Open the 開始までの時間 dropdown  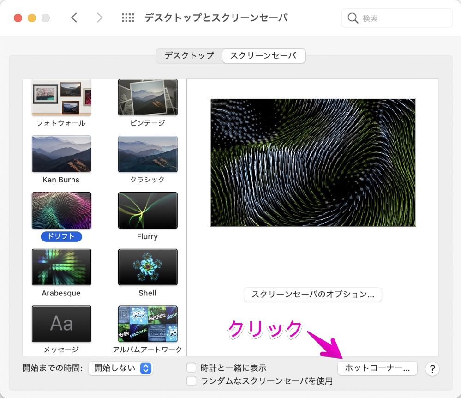pyautogui.click(x=120, y=368)
